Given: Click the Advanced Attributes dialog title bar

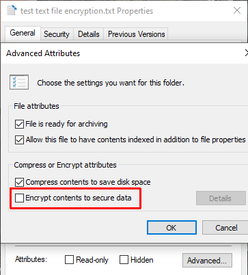Looking at the screenshot, I should point(124,53).
